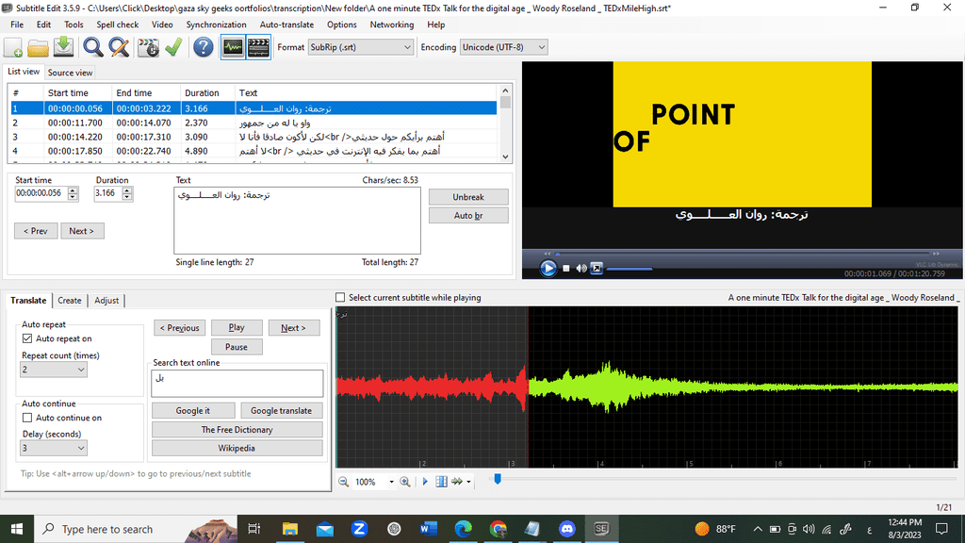Run spell check green checkmark icon
The image size is (965, 543).
(173, 47)
